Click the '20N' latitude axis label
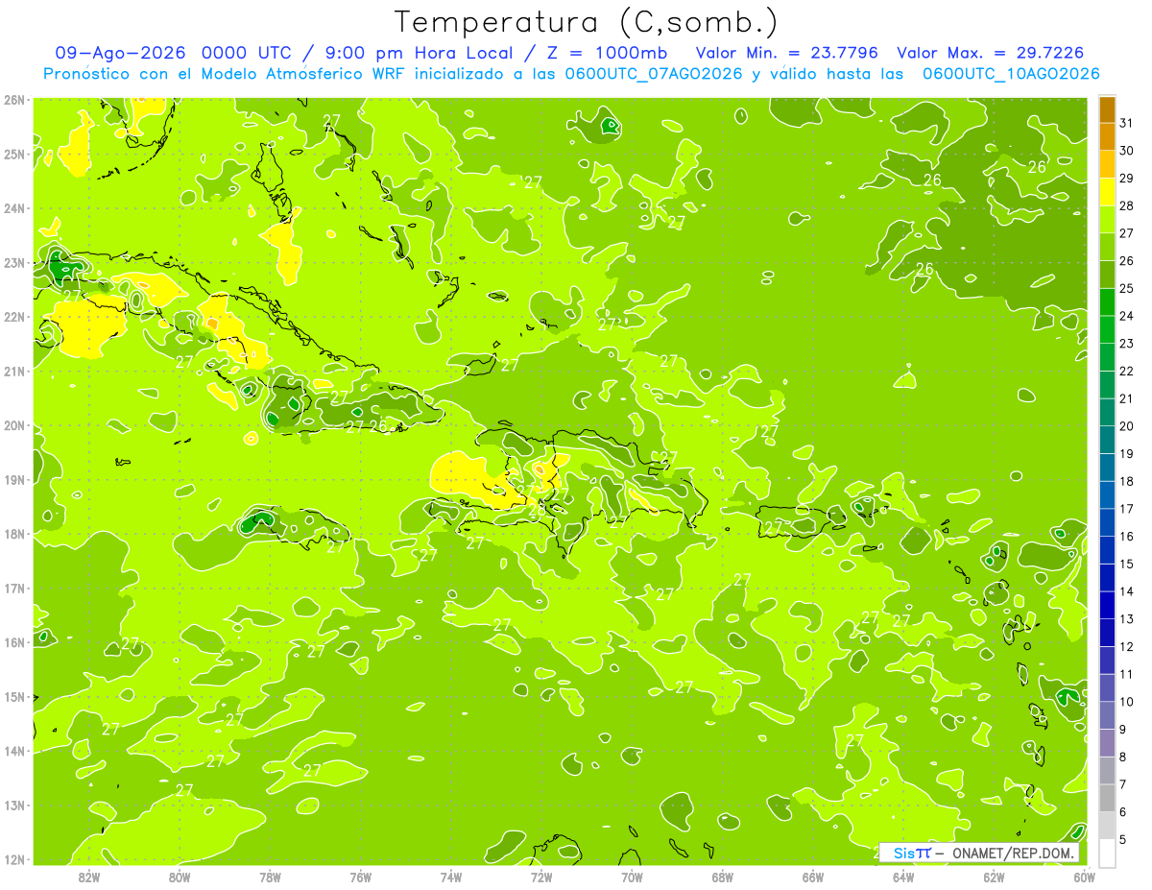1152x890 pixels. (14, 425)
